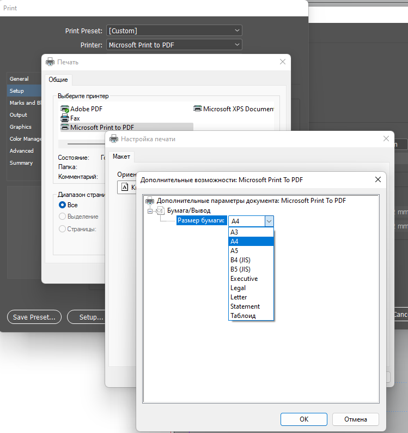Click the Комментарий label
Screen dimensions: 408x433
pyautogui.click(x=78, y=177)
